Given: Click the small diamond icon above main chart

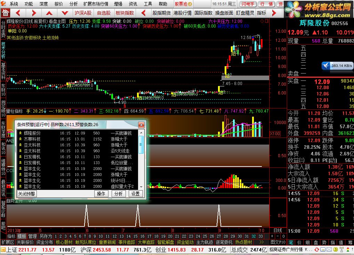Looking at the screenshot, I should click(x=262, y=21).
